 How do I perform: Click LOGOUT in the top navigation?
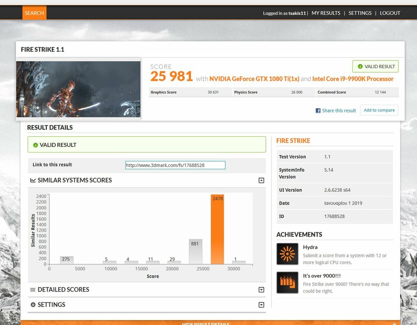tap(390, 13)
